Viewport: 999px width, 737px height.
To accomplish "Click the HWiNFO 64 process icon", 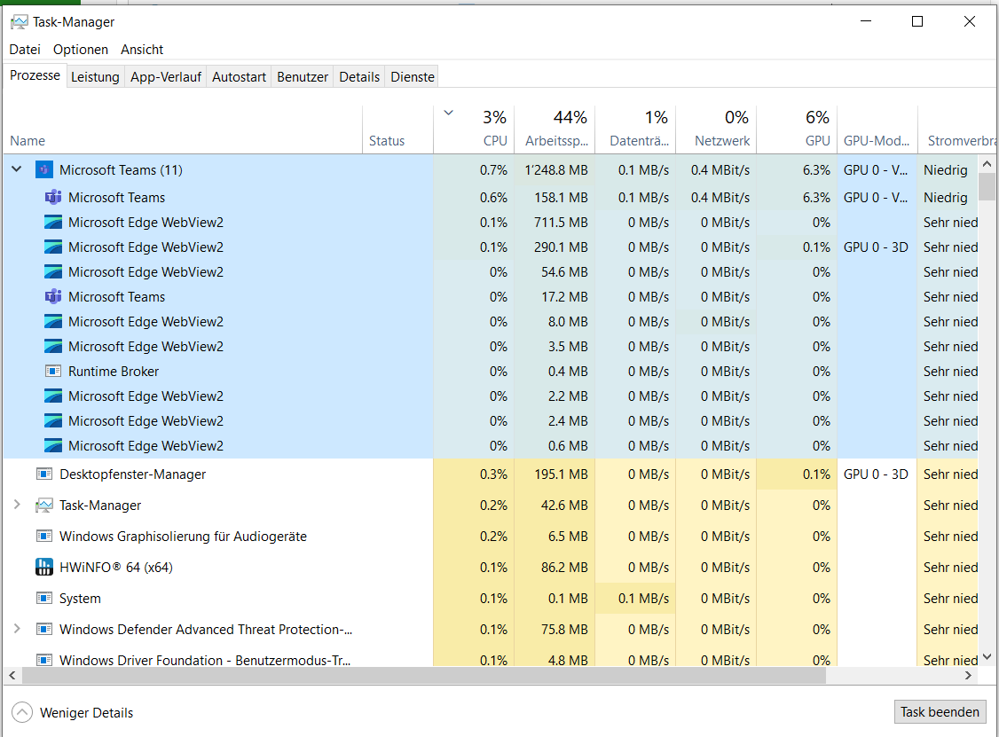I will (x=44, y=567).
